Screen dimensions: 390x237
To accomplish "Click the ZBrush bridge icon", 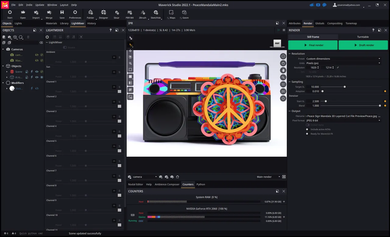I will 143,14.
